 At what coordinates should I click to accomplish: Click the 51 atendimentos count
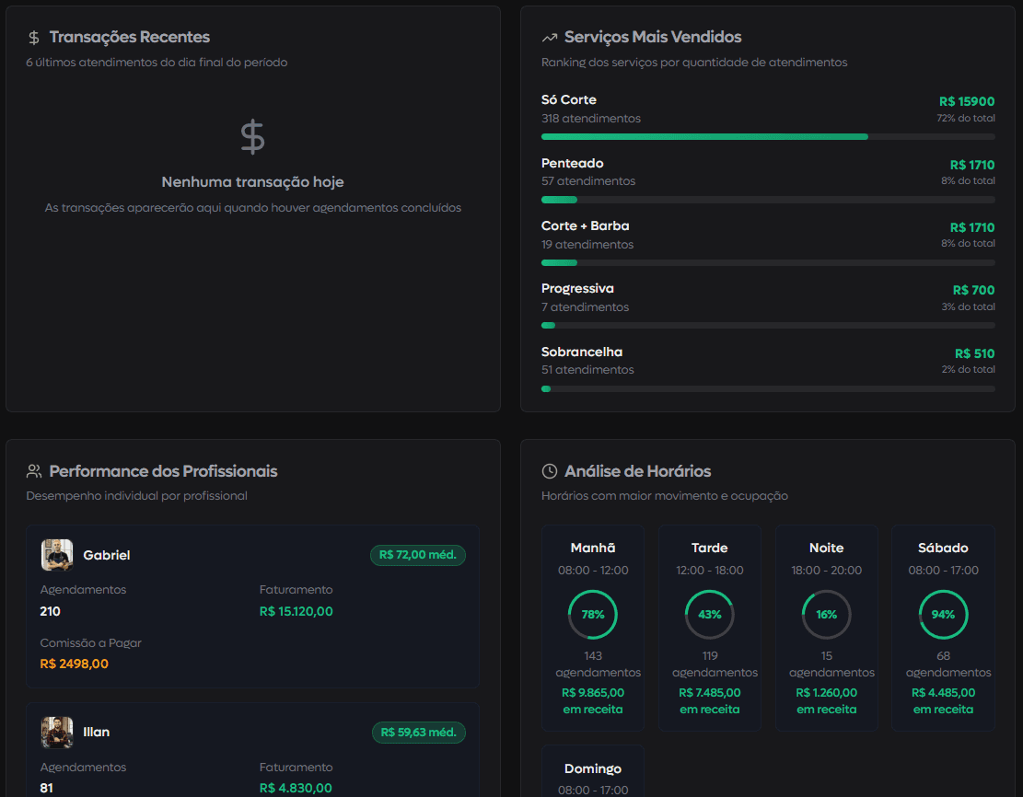[x=587, y=369]
